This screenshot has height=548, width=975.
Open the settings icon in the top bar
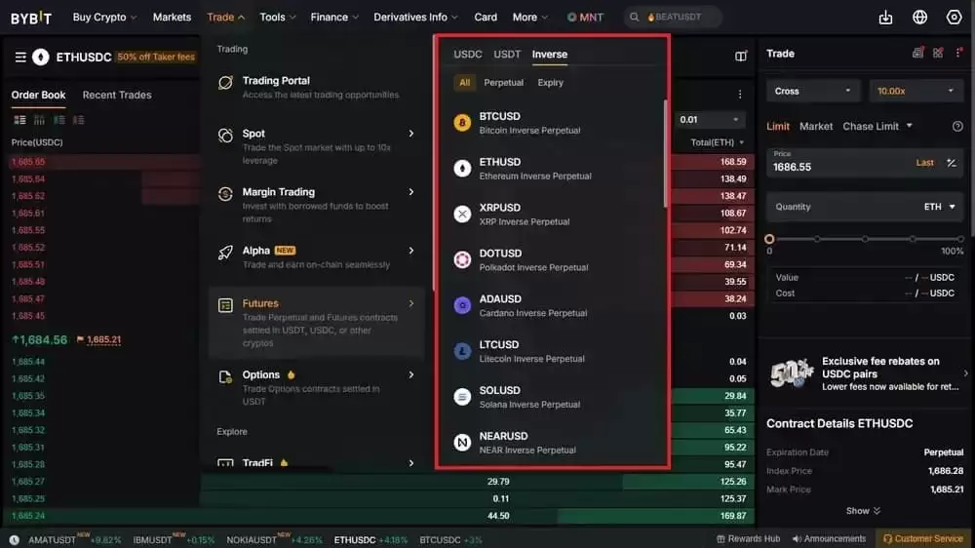pos(954,18)
